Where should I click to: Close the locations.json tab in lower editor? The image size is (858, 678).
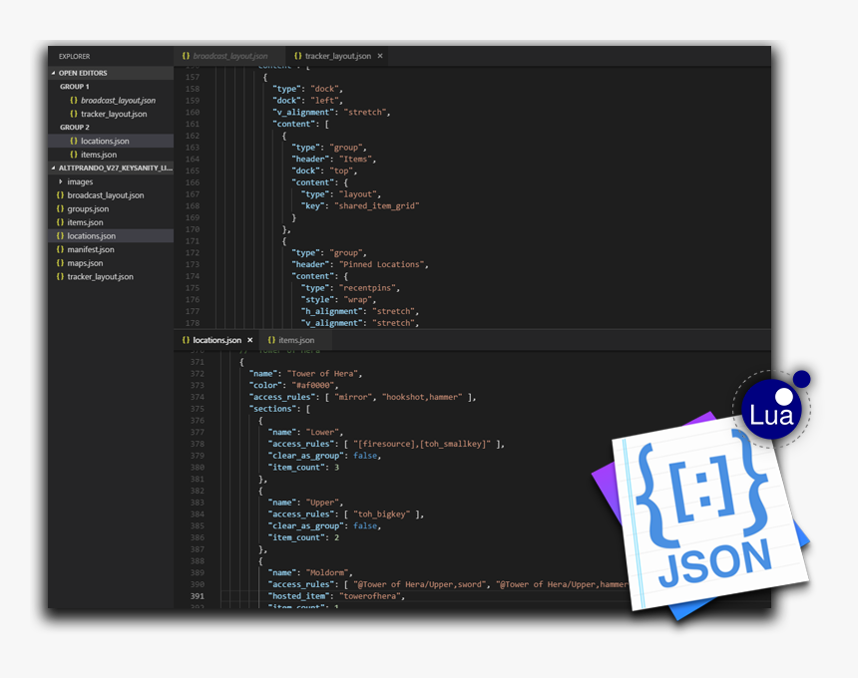click(x=249, y=340)
